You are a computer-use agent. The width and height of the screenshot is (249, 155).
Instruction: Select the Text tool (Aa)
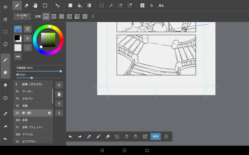click(161, 5)
